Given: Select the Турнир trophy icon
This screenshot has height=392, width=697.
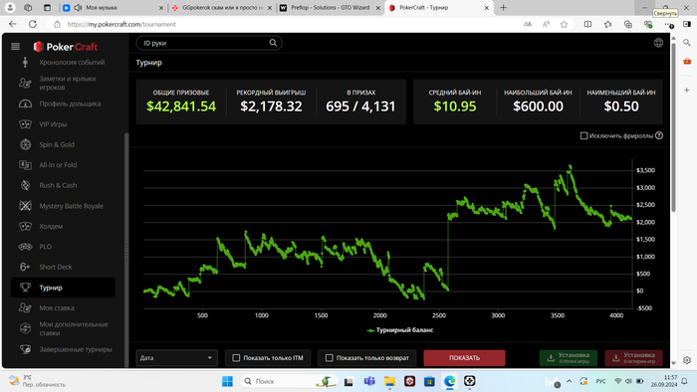Looking at the screenshot, I should (25, 288).
